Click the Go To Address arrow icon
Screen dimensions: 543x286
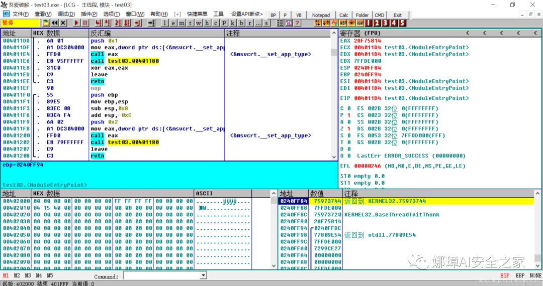pos(151,23)
